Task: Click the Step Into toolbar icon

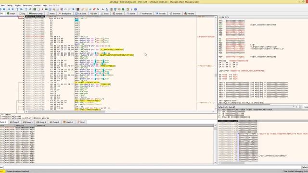Action: tap(17, 9)
